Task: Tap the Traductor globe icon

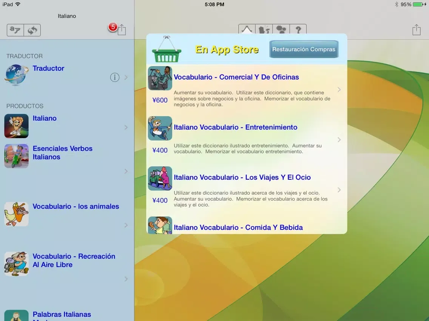Action: point(16,75)
